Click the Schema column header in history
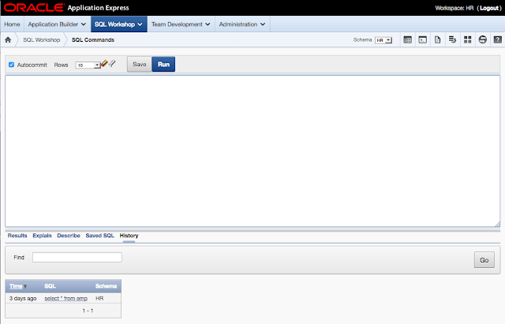This screenshot has height=324, width=505. tap(106, 286)
